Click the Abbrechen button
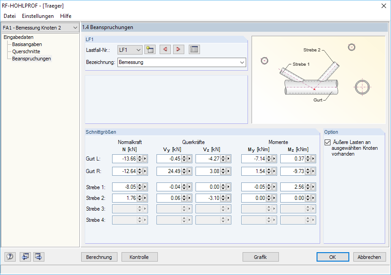The height and width of the screenshot is (275, 391). pos(369,257)
